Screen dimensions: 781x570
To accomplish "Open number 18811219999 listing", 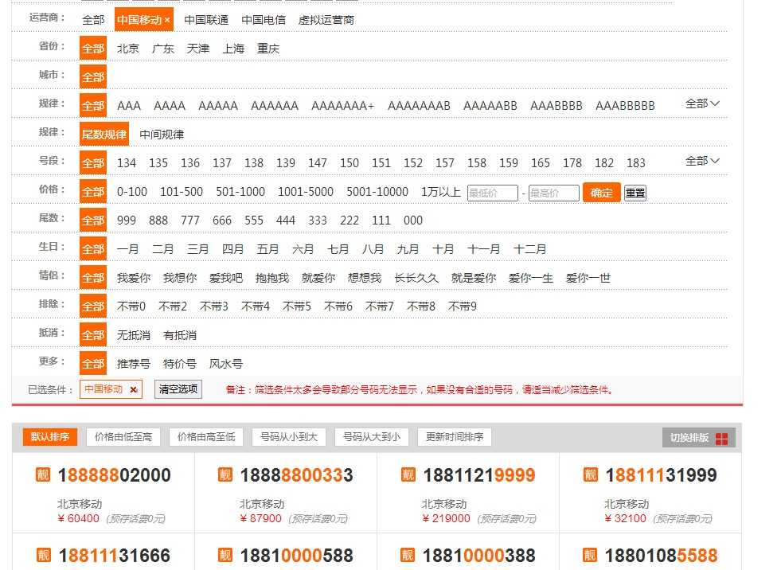I will pos(479,475).
